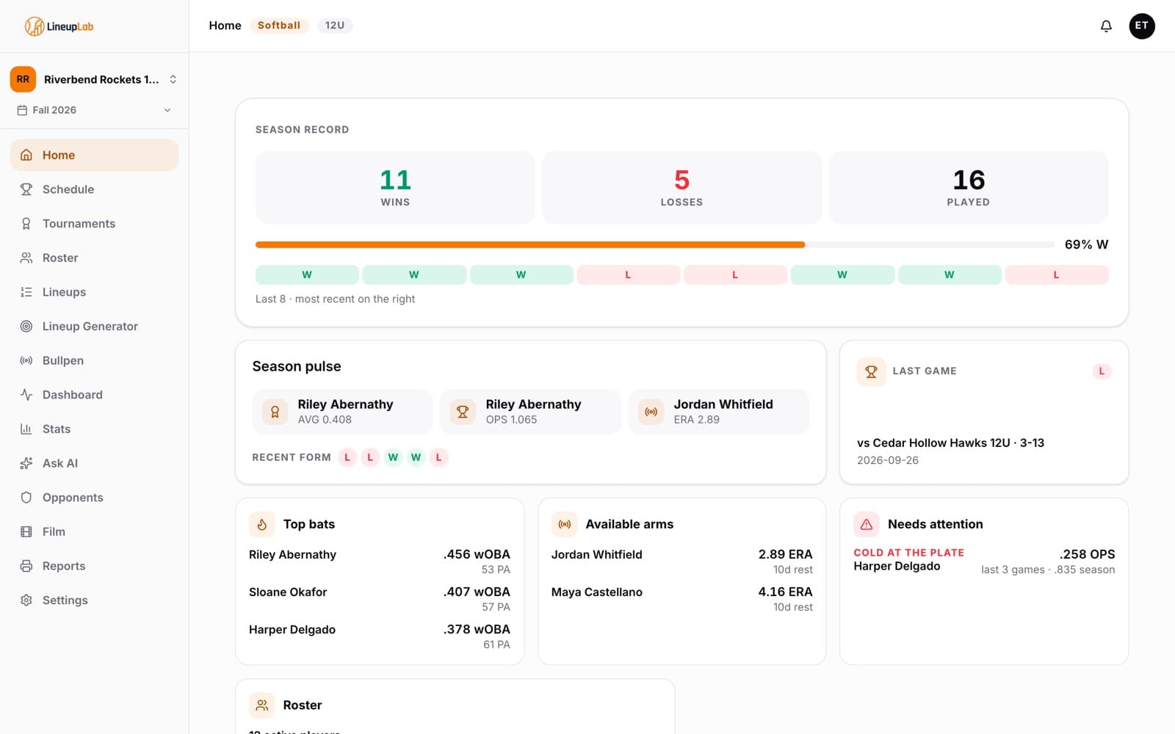The height and width of the screenshot is (734, 1175).
Task: Click the Opponents shield icon
Action: [x=26, y=498]
